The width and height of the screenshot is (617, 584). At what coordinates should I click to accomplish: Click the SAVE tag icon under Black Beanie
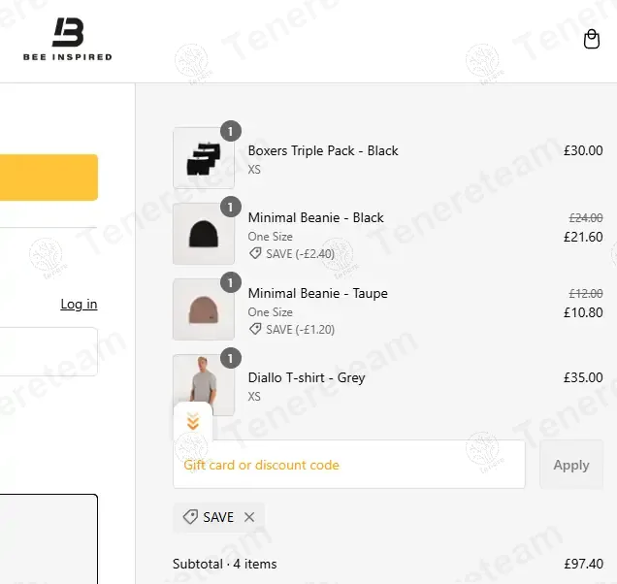point(255,253)
